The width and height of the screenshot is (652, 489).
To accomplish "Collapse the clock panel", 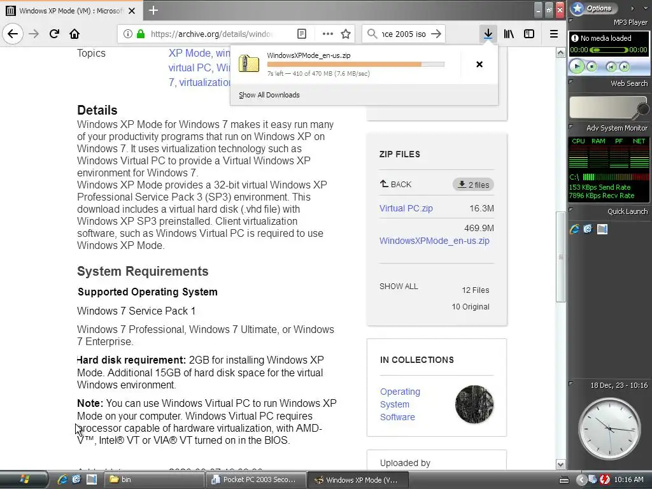I will 571,383.
